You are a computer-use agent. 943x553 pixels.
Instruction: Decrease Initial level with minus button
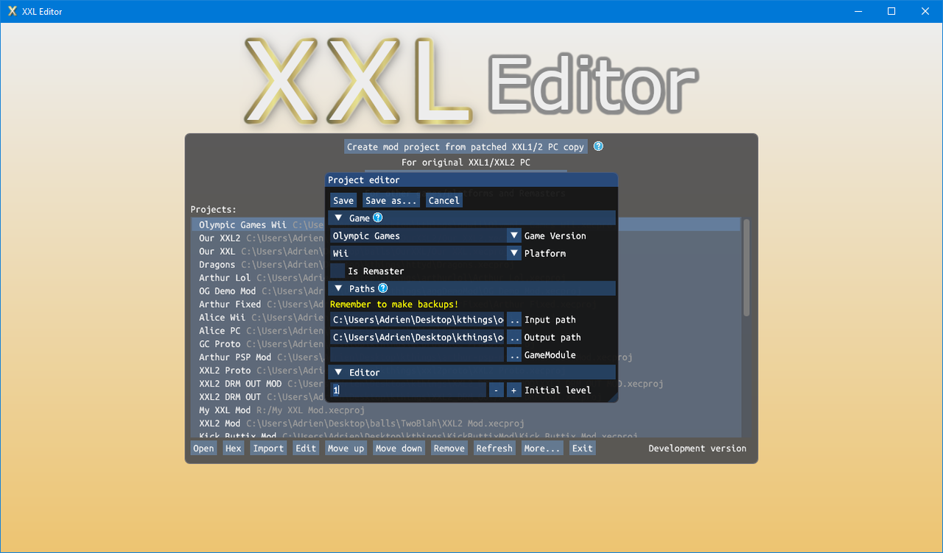(497, 390)
